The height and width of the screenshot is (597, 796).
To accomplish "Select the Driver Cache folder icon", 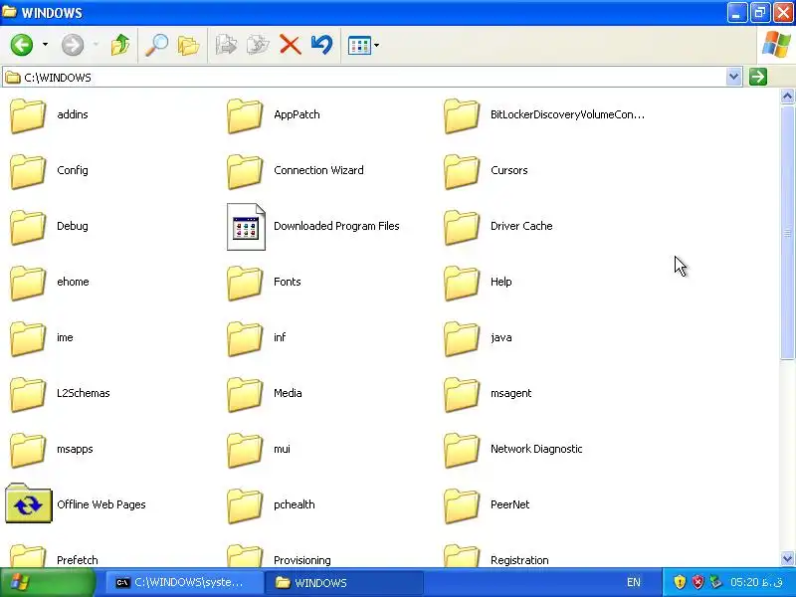I will (x=462, y=228).
